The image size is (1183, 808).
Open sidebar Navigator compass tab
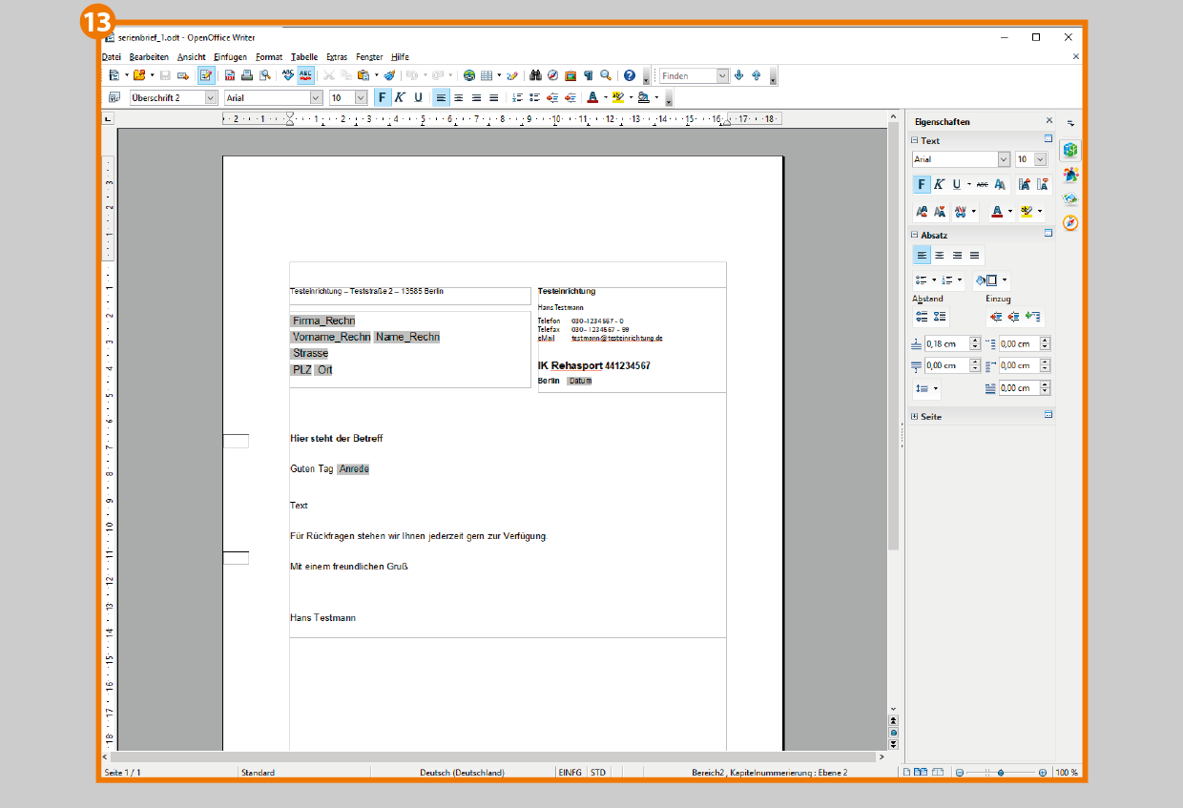[1070, 223]
